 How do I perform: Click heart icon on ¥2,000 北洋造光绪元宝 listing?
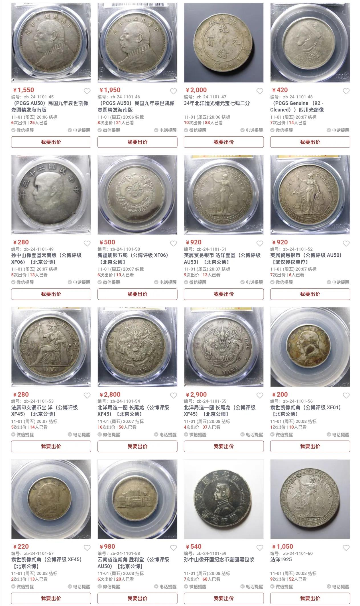(x=260, y=91)
